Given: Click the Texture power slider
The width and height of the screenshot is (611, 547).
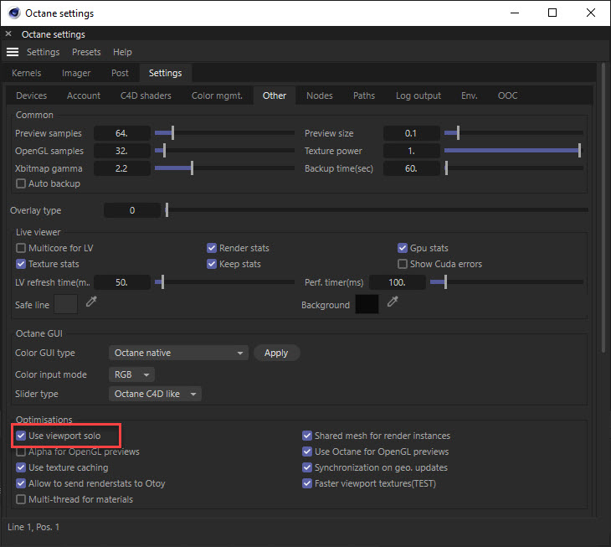Looking at the screenshot, I should (514, 151).
